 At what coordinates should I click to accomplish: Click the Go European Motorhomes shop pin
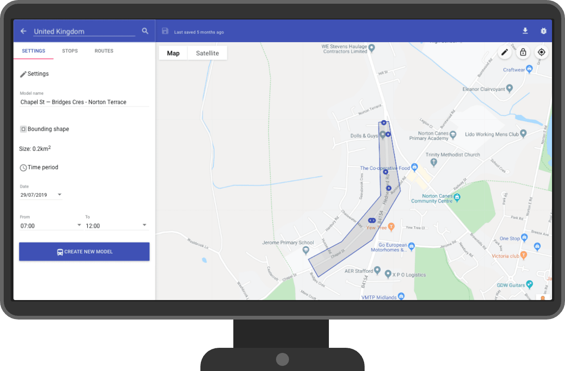point(411,246)
